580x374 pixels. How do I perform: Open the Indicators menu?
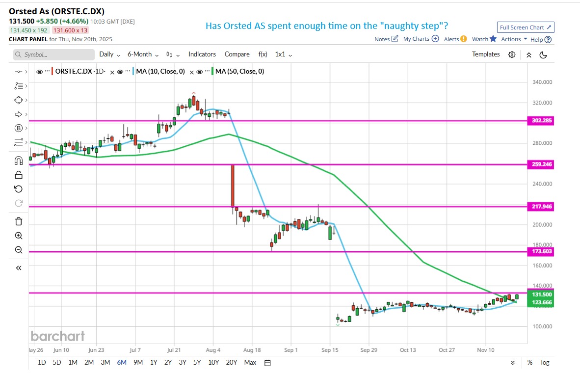[x=202, y=54]
